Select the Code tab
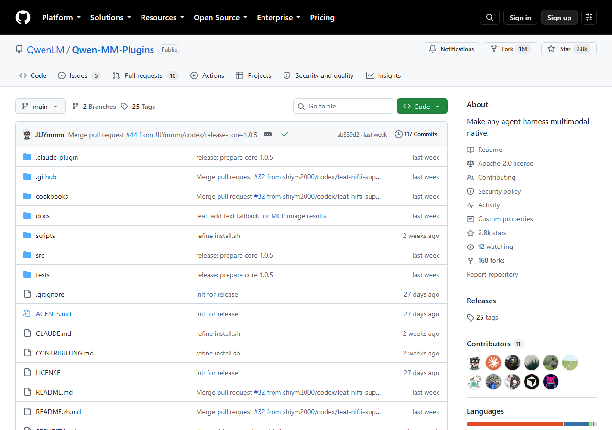 pyautogui.click(x=33, y=75)
